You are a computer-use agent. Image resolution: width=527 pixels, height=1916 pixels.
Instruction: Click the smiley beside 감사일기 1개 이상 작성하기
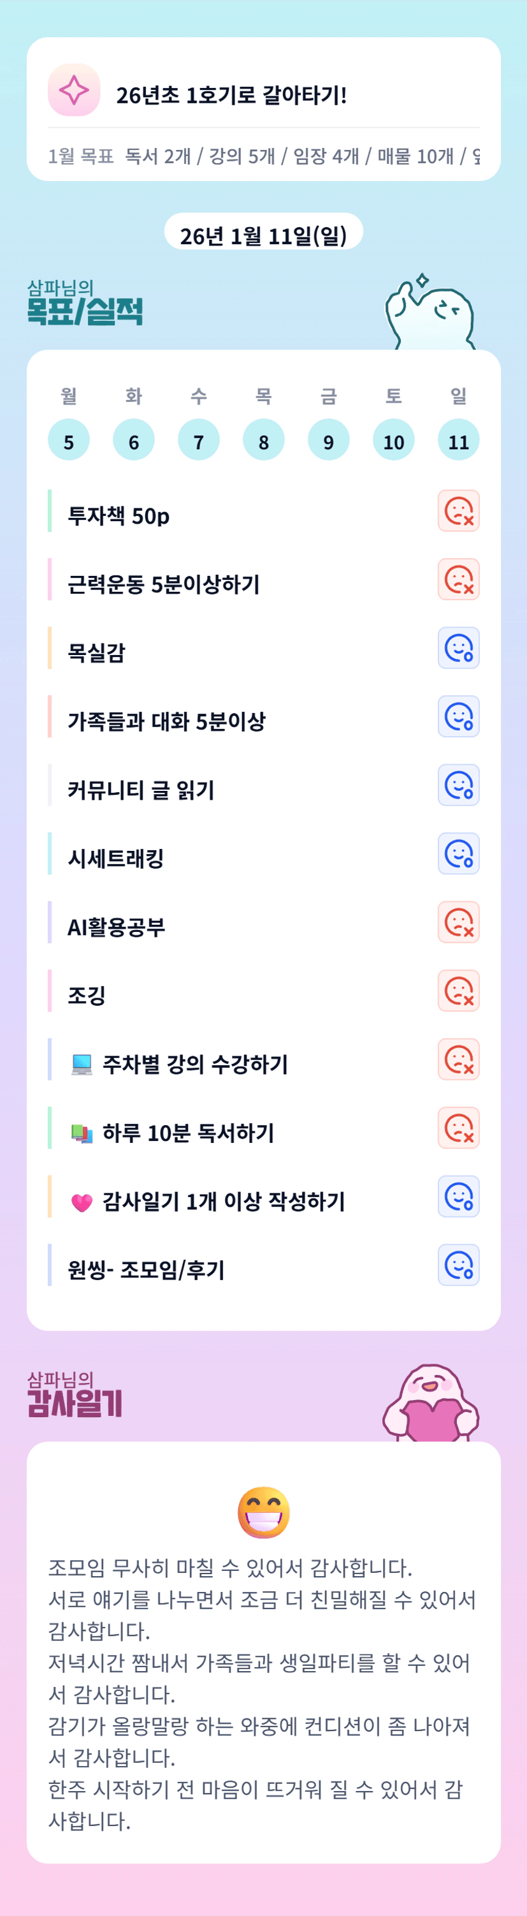(458, 1196)
